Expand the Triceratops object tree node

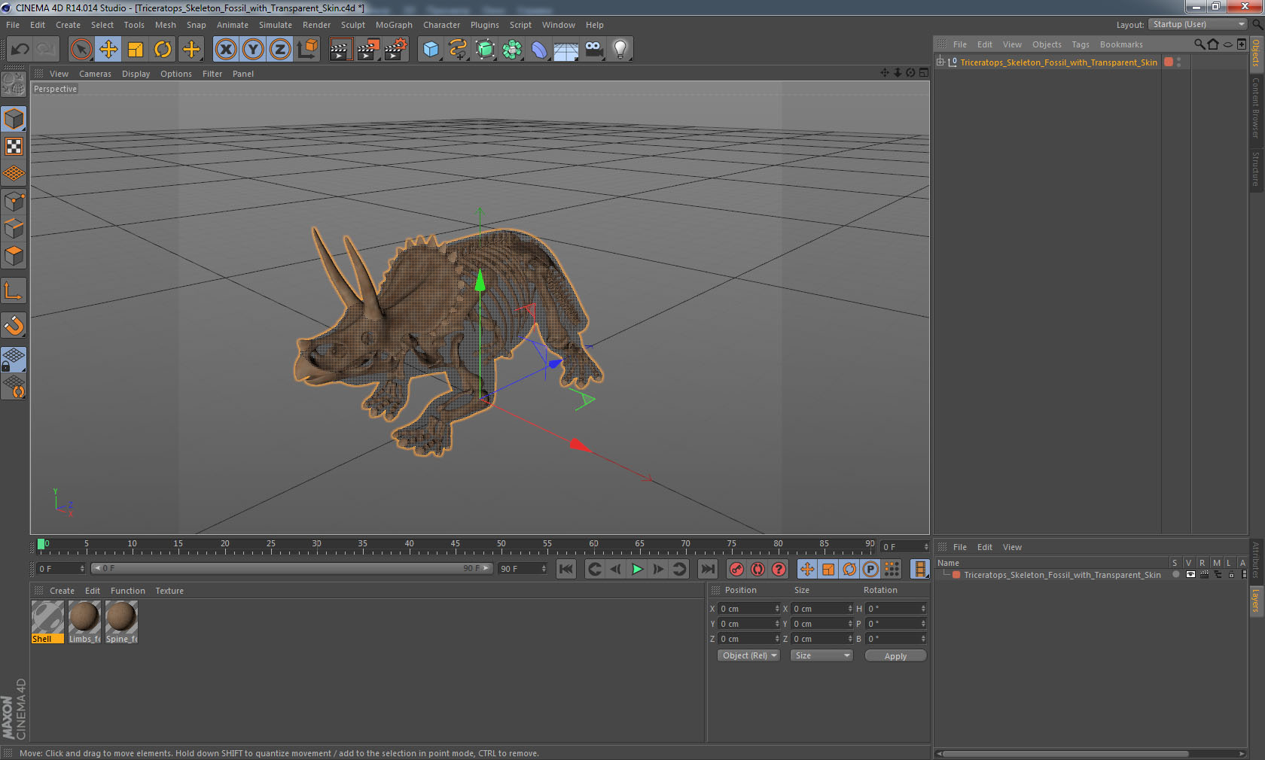click(x=940, y=62)
